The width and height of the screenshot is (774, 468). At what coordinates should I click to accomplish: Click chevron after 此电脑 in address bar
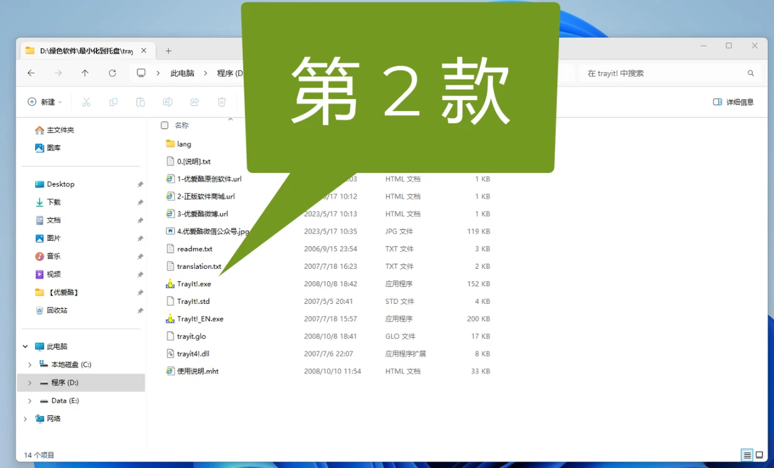click(205, 73)
